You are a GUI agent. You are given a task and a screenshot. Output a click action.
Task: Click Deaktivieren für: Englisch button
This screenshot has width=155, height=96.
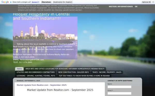(x=63, y=2)
